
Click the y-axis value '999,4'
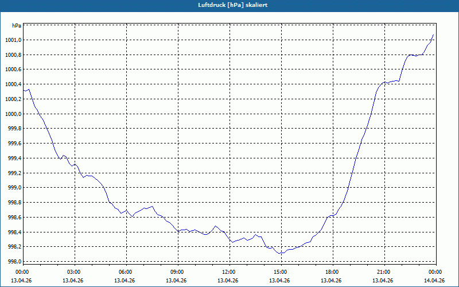coord(14,158)
